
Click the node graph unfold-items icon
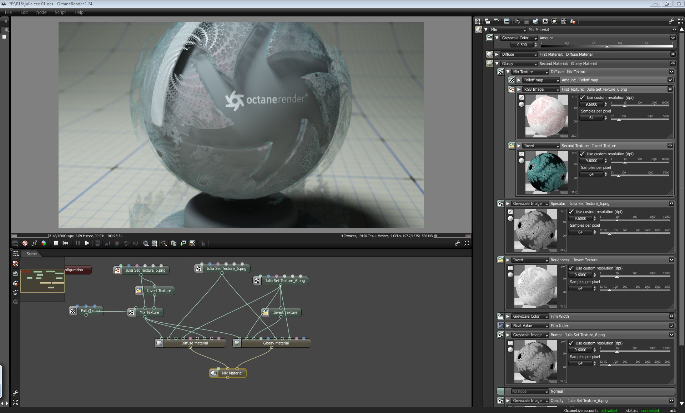click(x=15, y=253)
